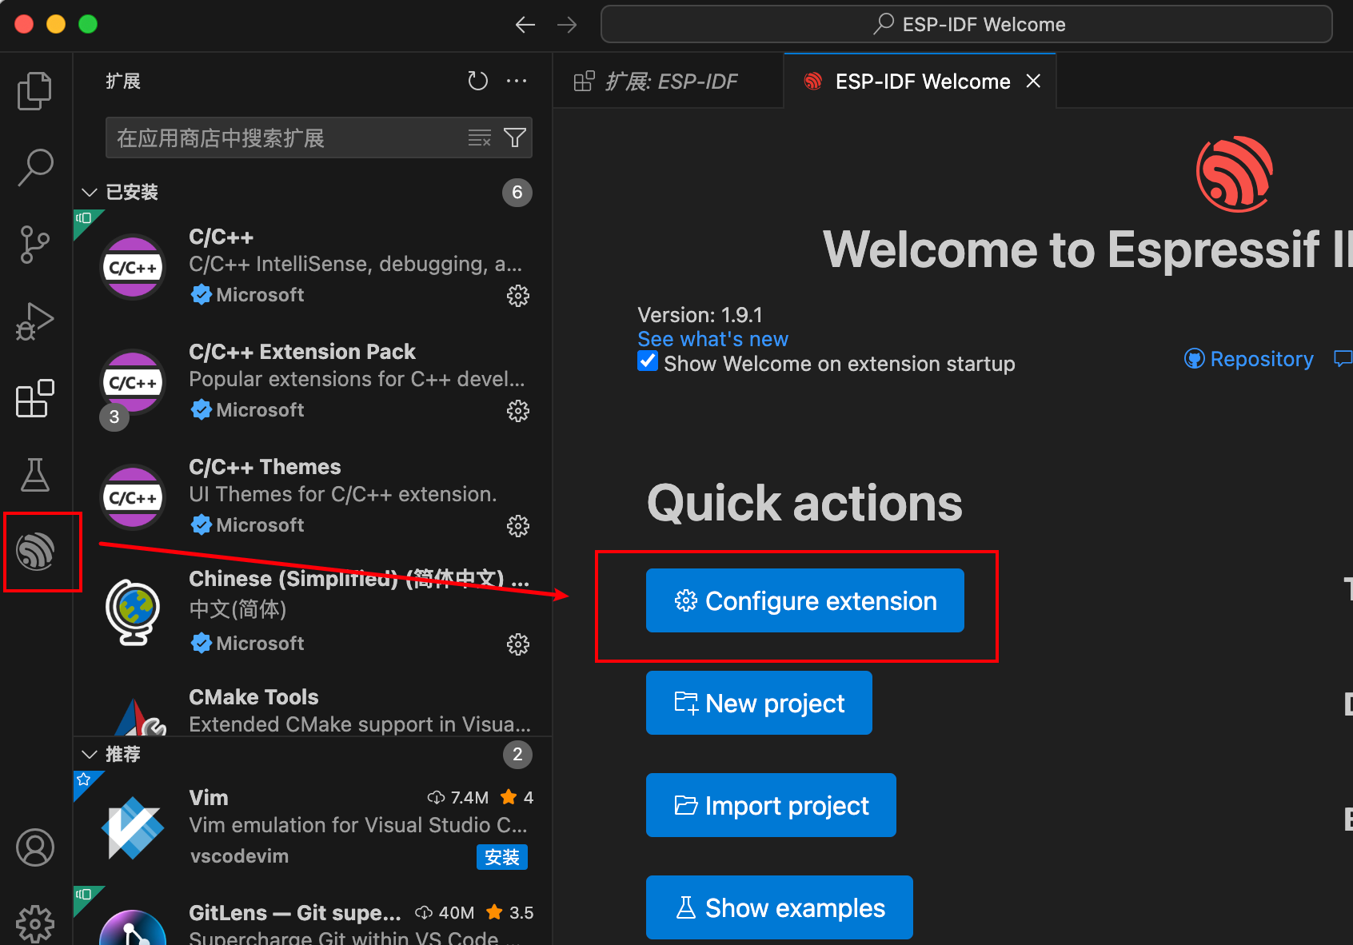Install the Vim extension
Screen dimensions: 1353x945
pos(501,857)
